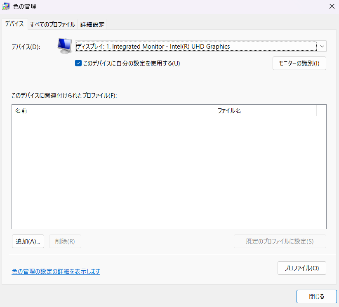Click 既定のプロファイルに設定(S) button
Viewport: 339px width, 307px height.
280,241
